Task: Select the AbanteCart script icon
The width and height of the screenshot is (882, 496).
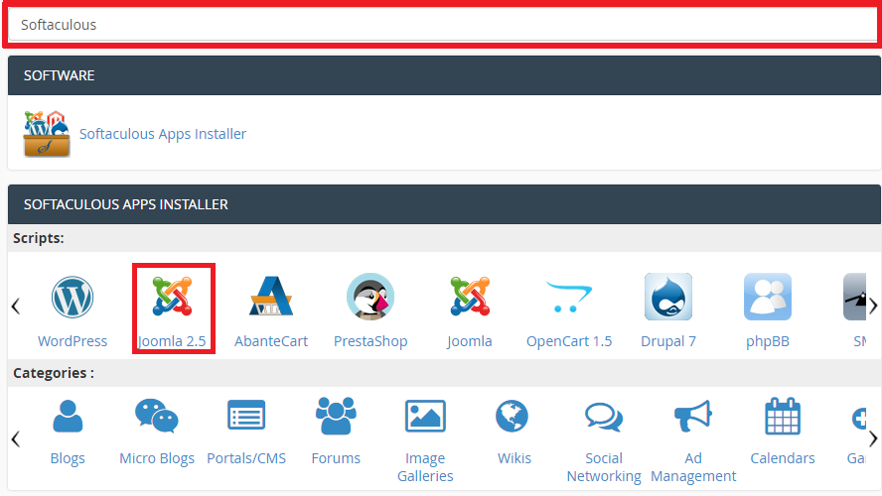Action: click(x=271, y=296)
